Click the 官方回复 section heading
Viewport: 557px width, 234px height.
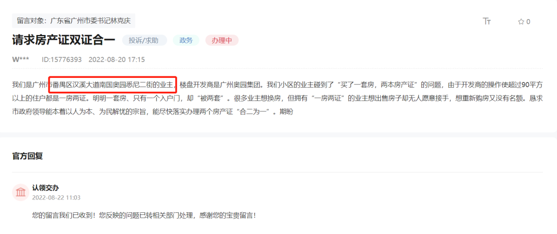(27, 156)
